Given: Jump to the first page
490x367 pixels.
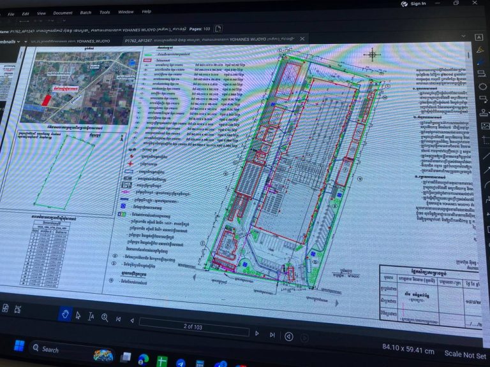Looking at the screenshot, I should click(118, 318).
